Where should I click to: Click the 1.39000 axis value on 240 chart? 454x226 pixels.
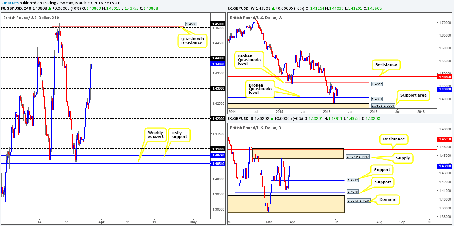[218, 209]
